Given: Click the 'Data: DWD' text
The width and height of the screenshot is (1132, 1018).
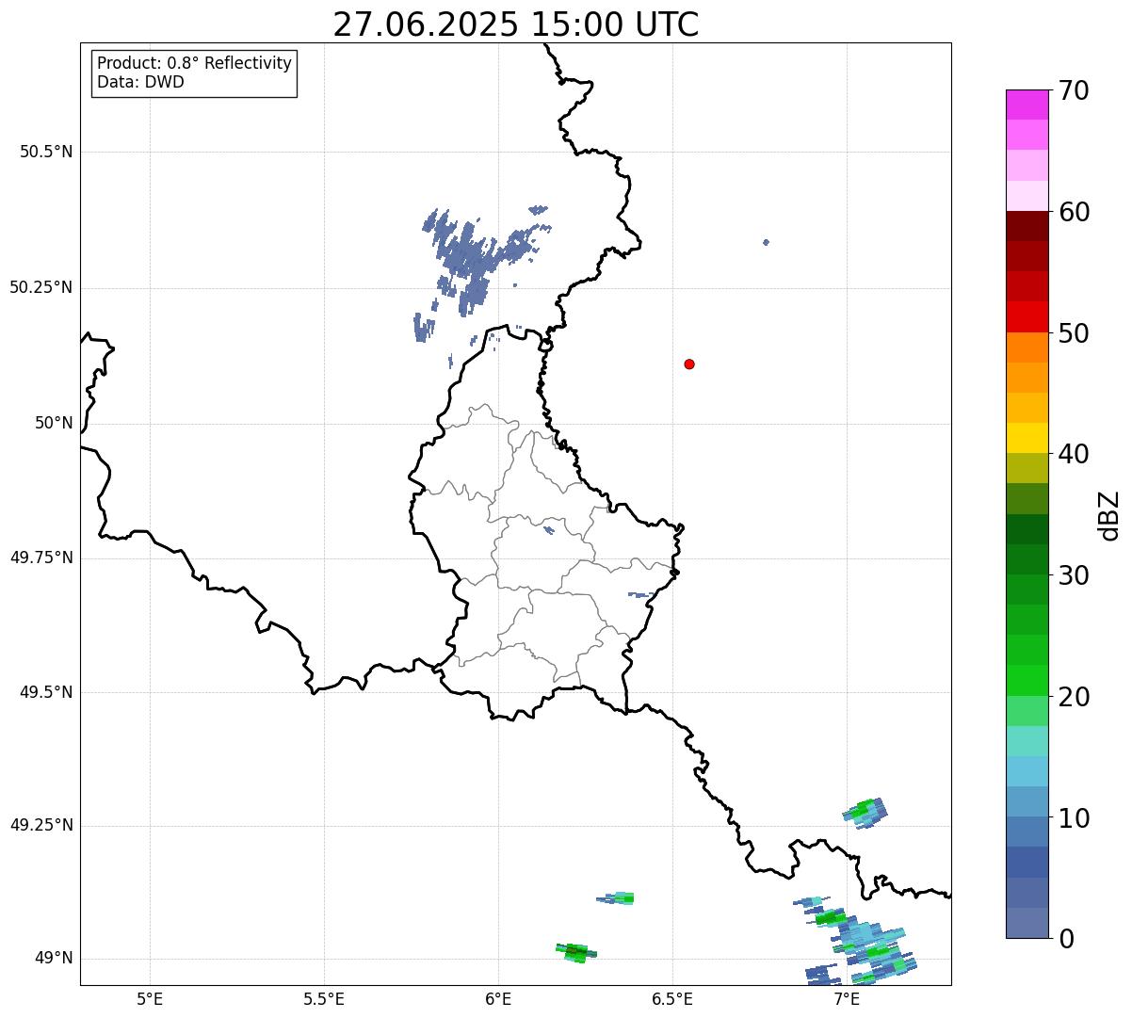Looking at the screenshot, I should coord(140,82).
